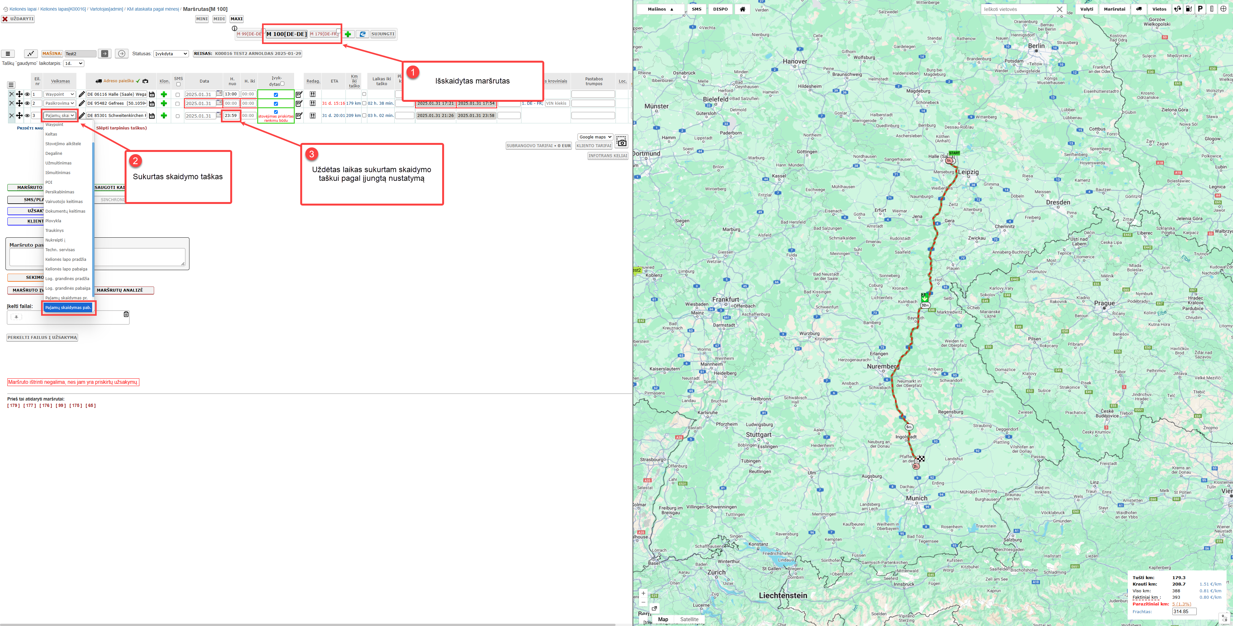
Task: Open the taškų gaudymo laikotarpis 1d. dropdown
Action: coord(74,63)
